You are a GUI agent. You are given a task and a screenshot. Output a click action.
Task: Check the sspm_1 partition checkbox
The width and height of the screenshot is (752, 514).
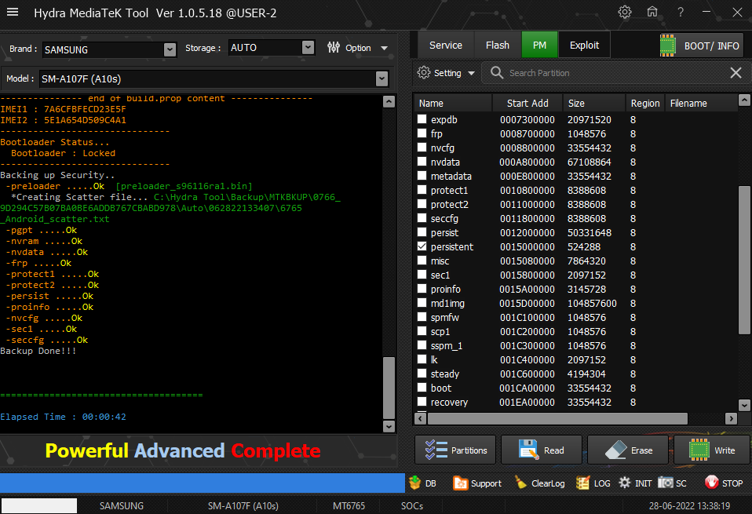(x=422, y=345)
